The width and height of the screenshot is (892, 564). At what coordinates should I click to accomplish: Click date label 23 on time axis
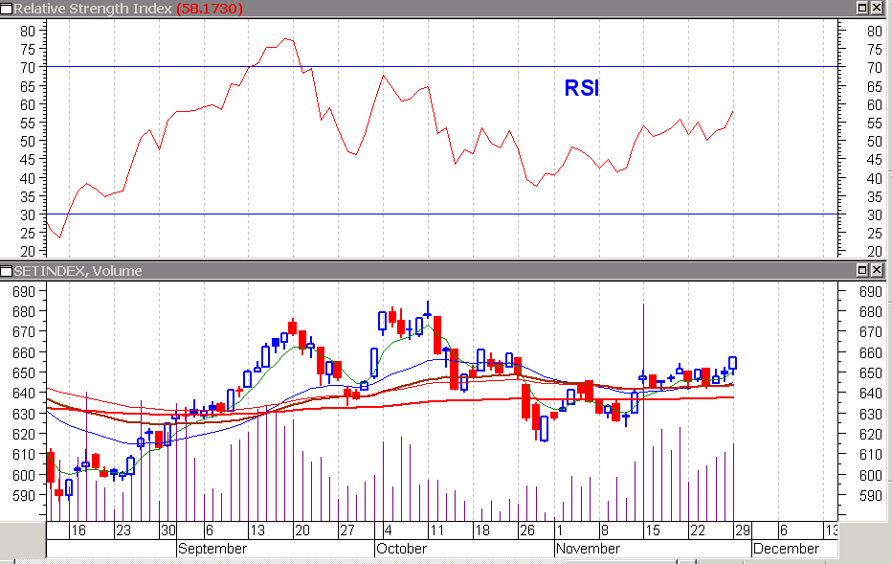pyautogui.click(x=123, y=530)
